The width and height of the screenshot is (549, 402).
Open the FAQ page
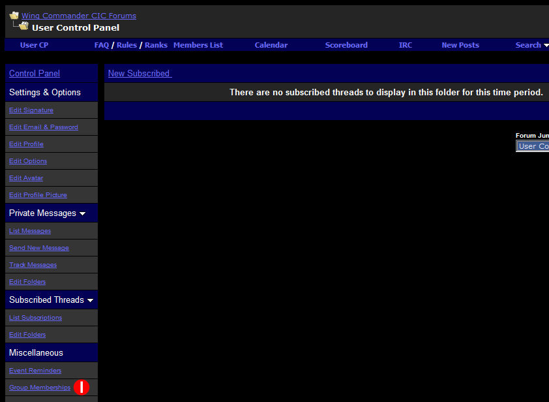pos(102,45)
